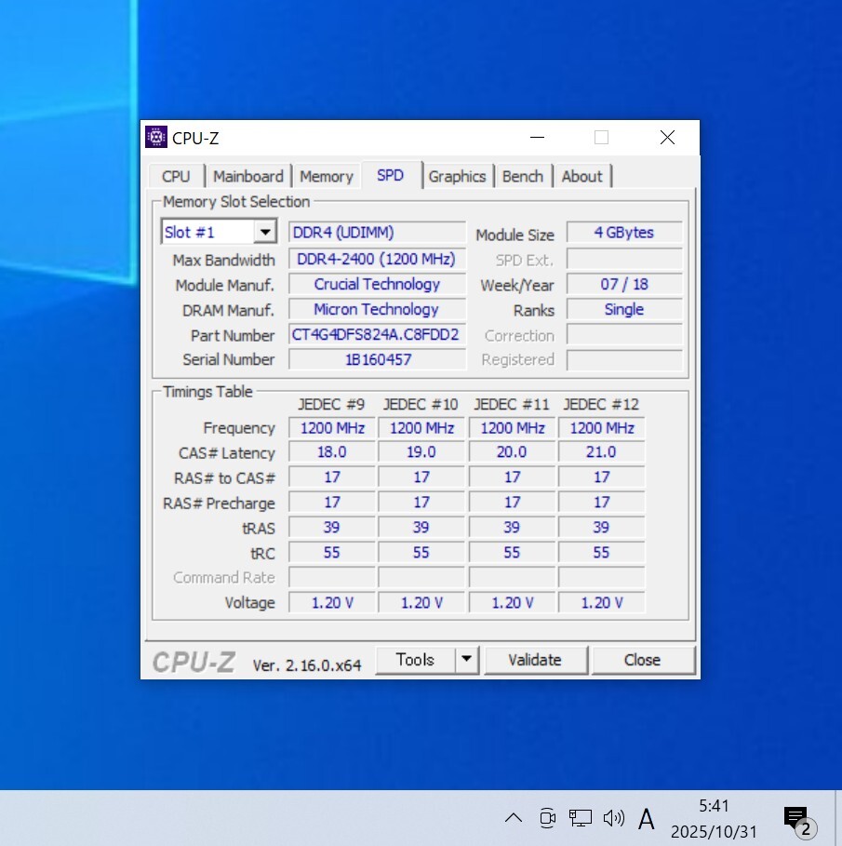Click the Tools button

click(415, 660)
